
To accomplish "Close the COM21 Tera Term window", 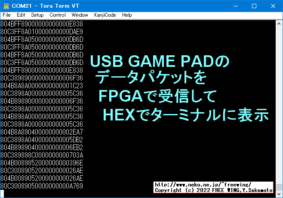I will [x=273, y=6].
